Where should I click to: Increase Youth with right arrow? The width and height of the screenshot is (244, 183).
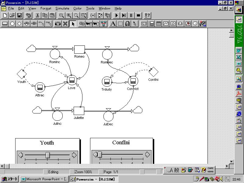pyautogui.click(x=74, y=155)
